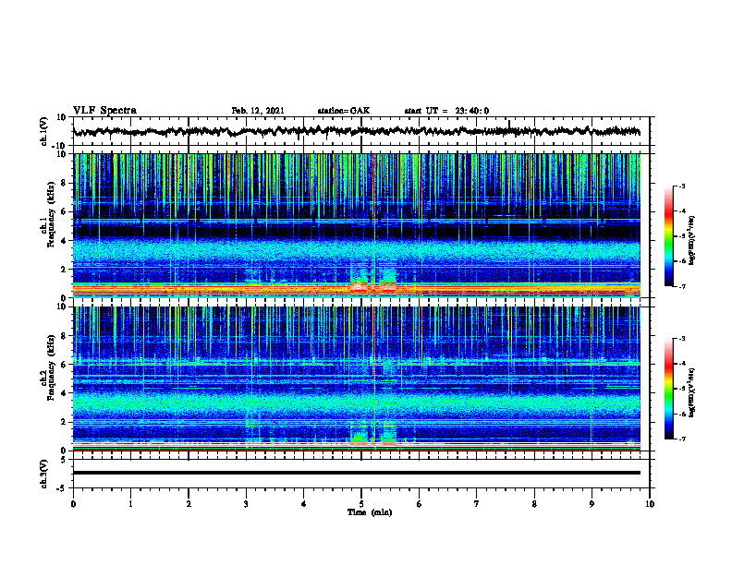Click the ch.1 red burst near minute 5

[x=360, y=290]
